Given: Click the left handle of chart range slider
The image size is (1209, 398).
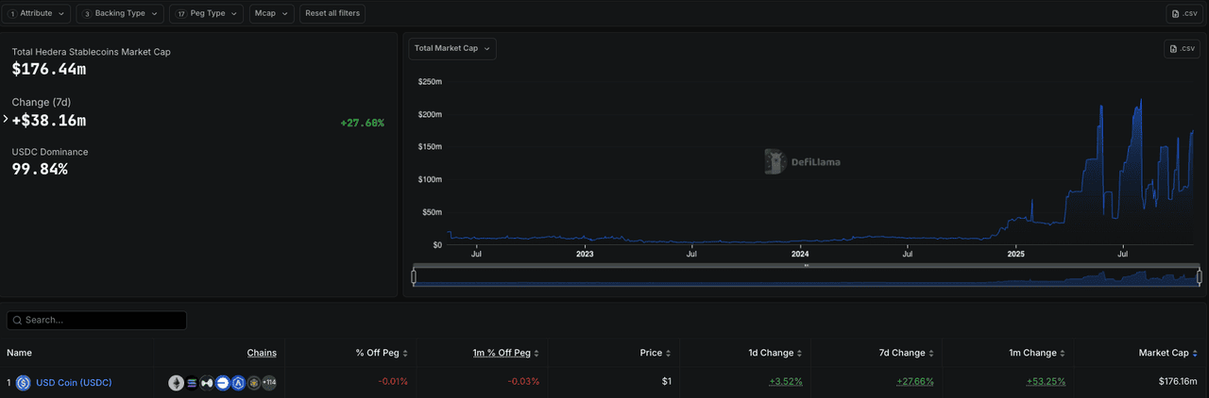Looking at the screenshot, I should click(x=414, y=276).
